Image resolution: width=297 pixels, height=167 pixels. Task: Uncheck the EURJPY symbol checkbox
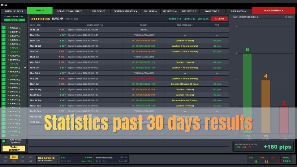tap(4, 75)
